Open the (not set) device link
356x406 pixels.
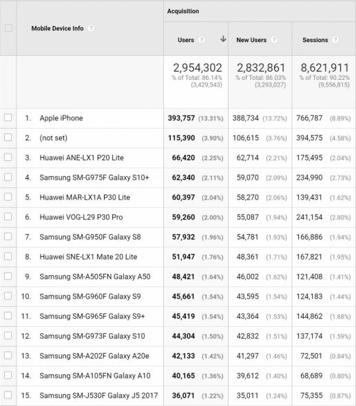54,138
